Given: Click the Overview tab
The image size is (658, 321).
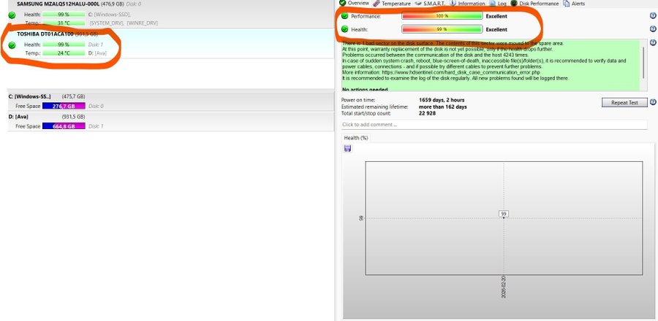Looking at the screenshot, I should coord(354,4).
